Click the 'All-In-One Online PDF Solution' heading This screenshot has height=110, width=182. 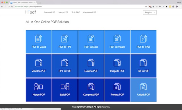[x=47, y=22]
